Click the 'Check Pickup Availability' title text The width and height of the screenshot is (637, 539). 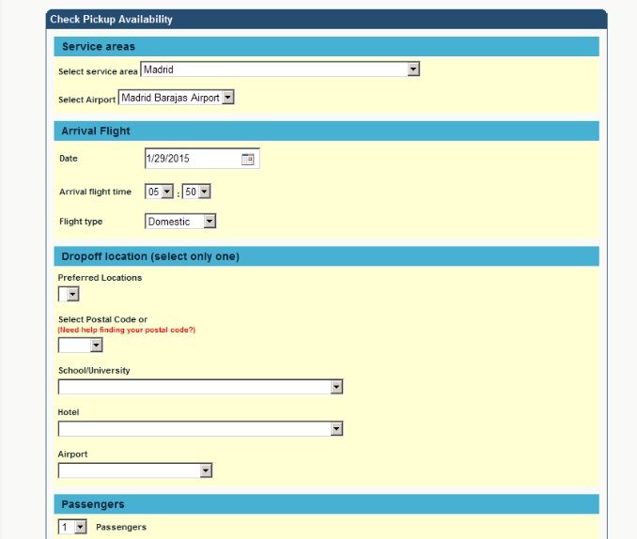(x=111, y=20)
